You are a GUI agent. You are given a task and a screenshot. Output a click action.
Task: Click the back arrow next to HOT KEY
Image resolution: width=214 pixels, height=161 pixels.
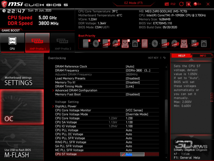pos(164,58)
